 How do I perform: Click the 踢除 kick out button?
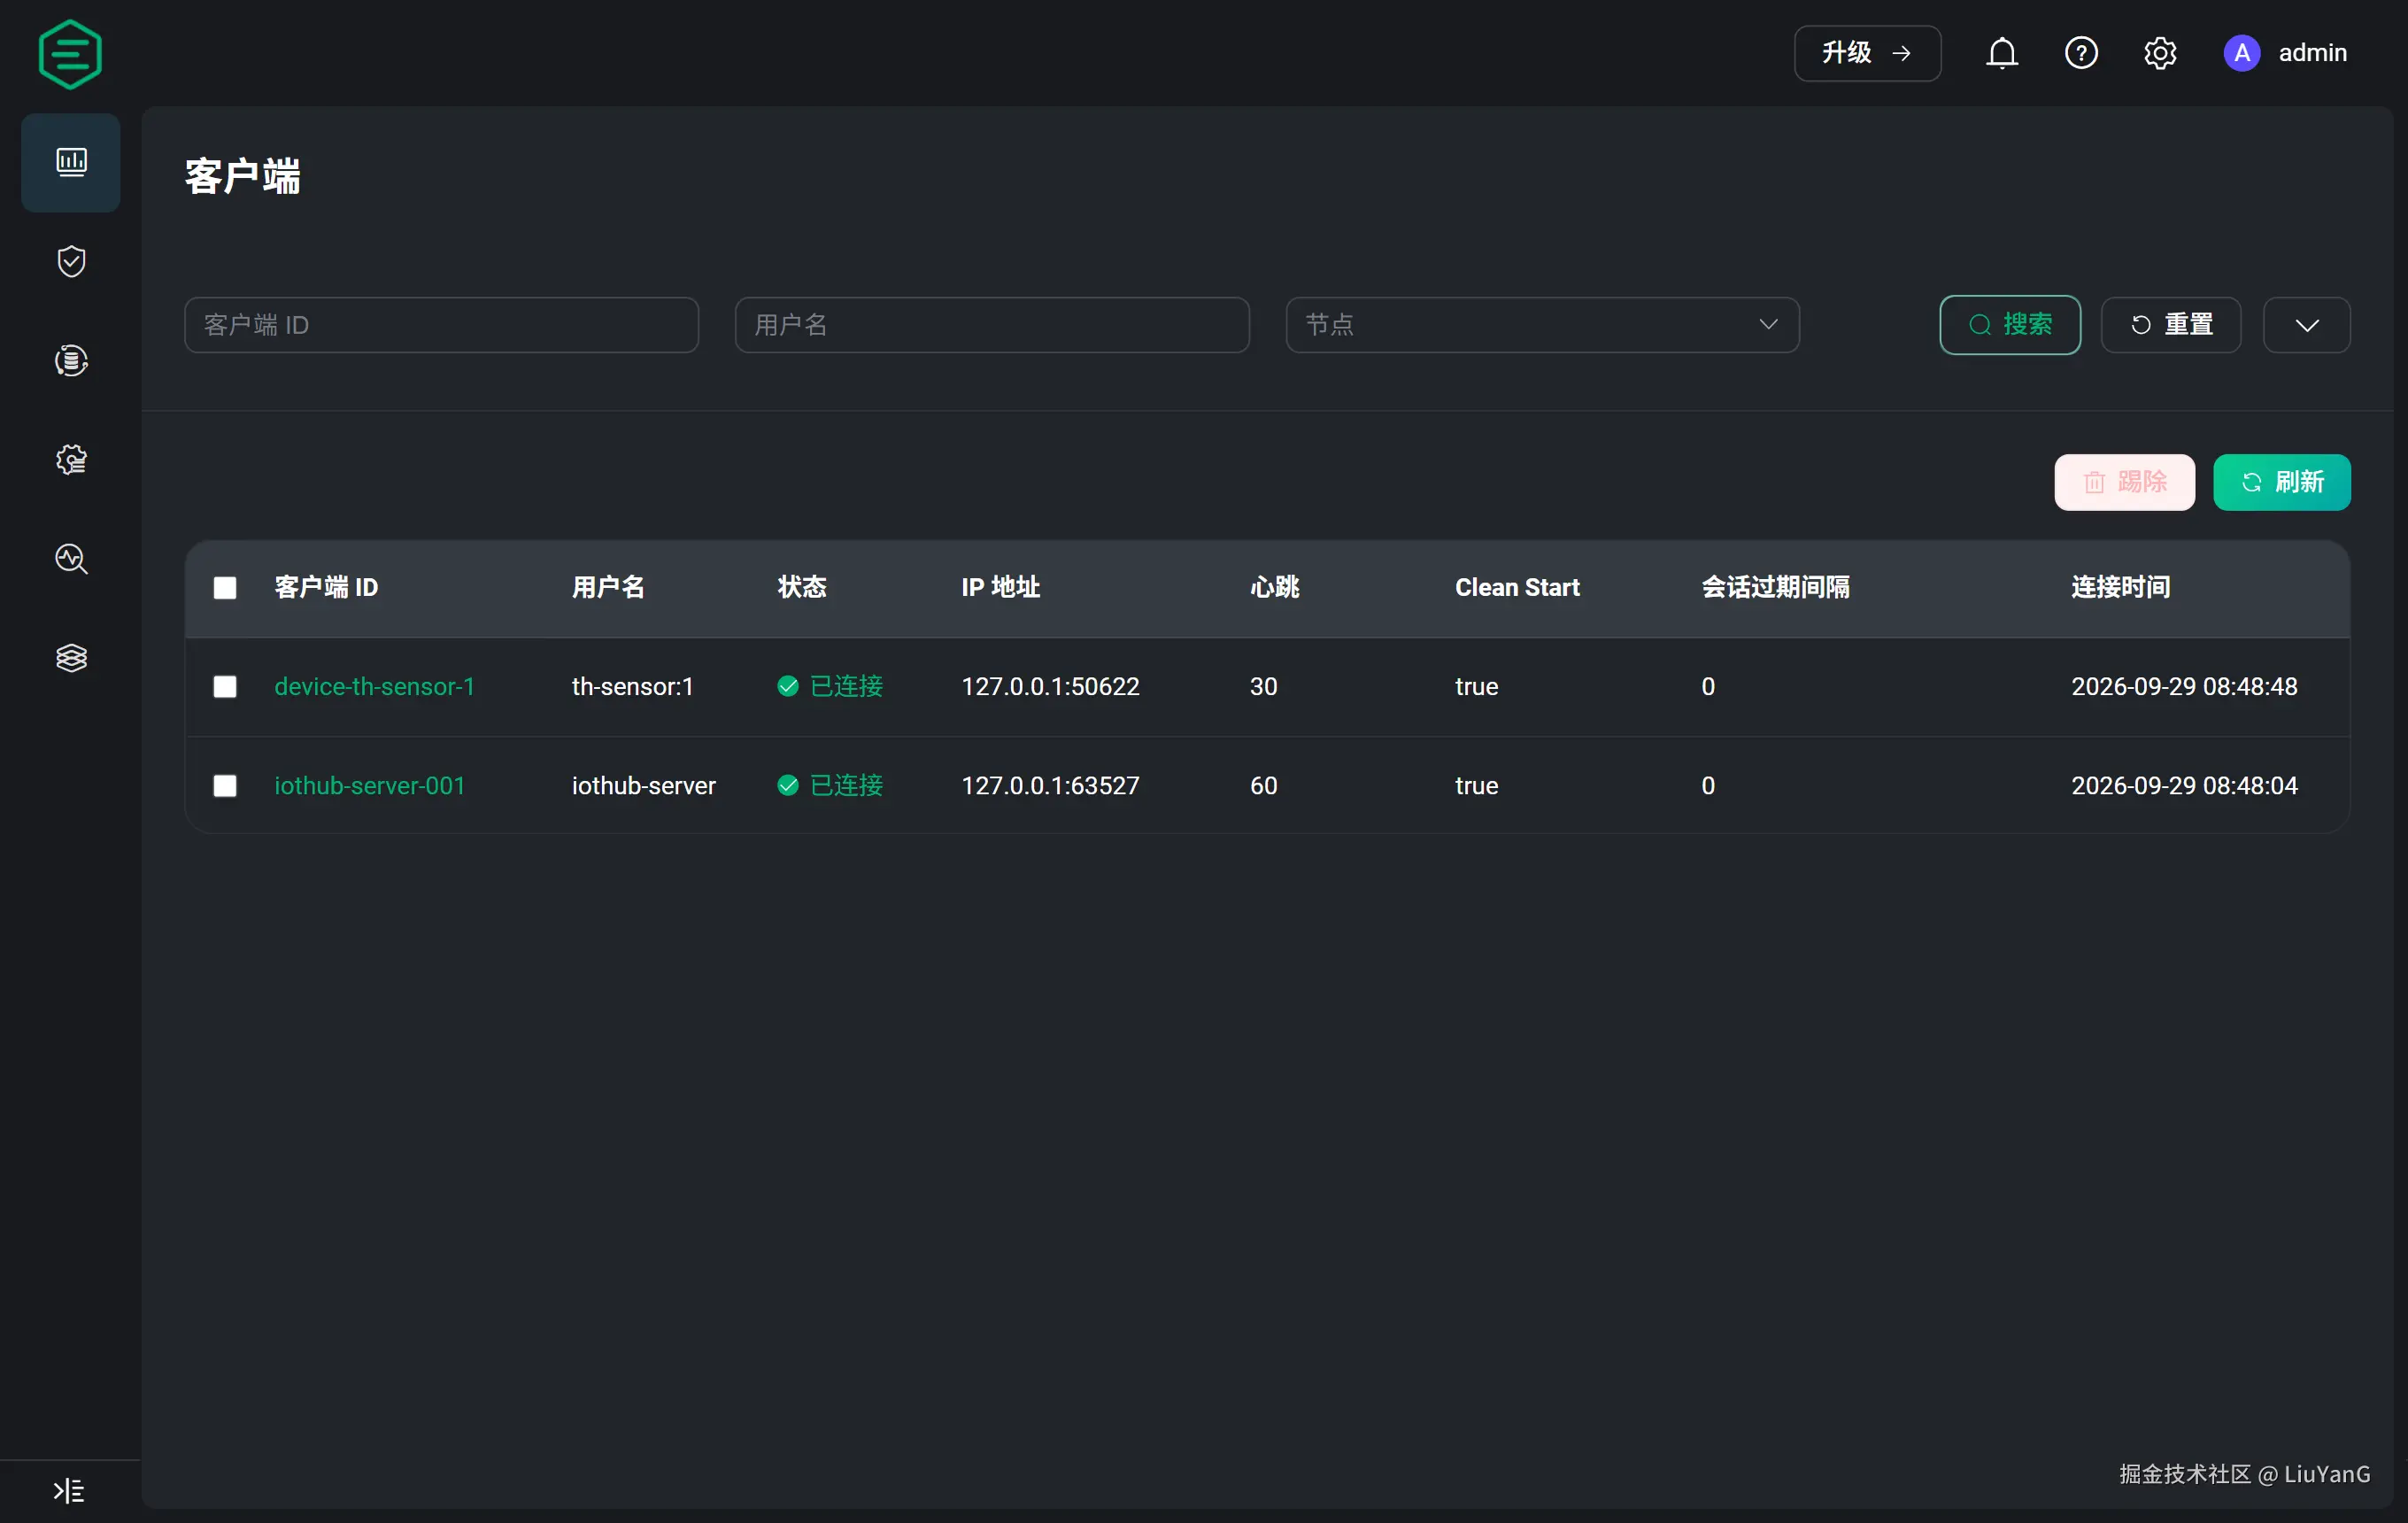tap(2125, 482)
